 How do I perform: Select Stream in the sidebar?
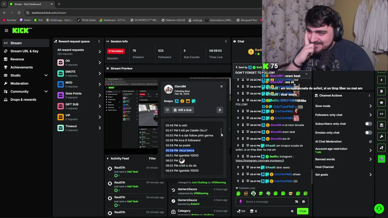tap(26, 43)
